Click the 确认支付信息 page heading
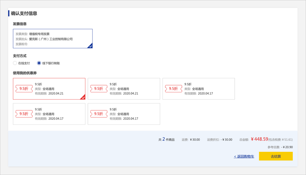306x175 pixels. 24,14
